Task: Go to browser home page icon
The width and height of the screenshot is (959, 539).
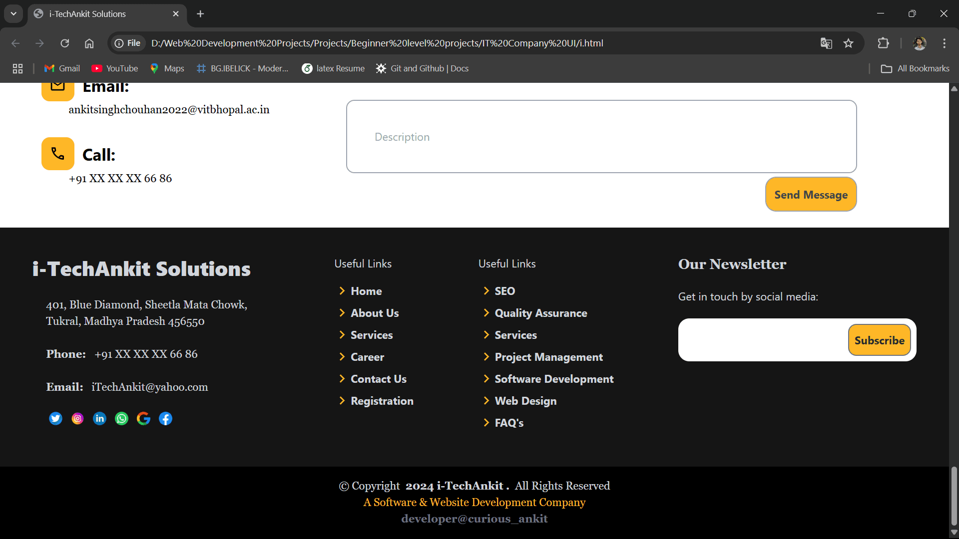Action: click(89, 43)
